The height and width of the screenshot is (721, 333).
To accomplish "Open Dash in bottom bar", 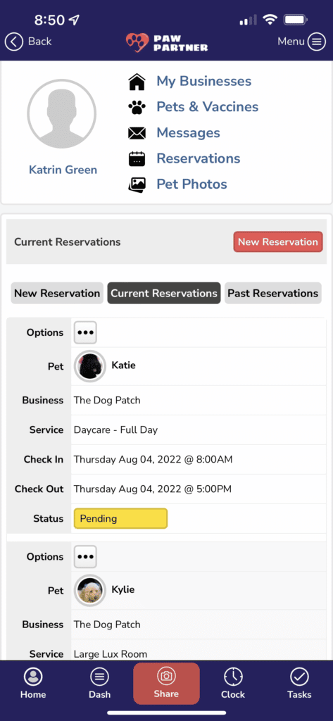I will pyautogui.click(x=100, y=683).
